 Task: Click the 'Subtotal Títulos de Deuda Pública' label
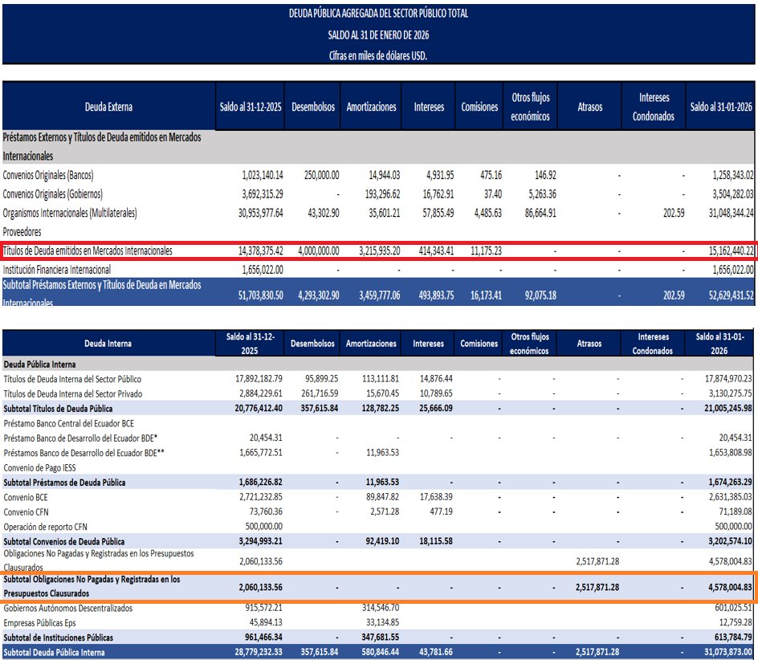click(x=58, y=409)
